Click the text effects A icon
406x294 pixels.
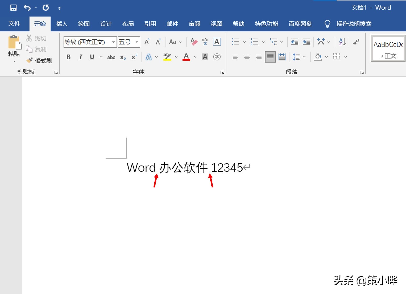click(149, 57)
